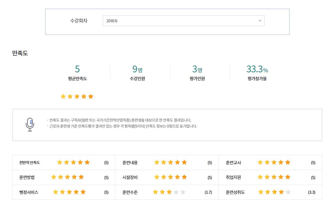The height and width of the screenshot is (213, 335).
Task: Click the 훈련방법 star rating
Action: tap(67, 177)
